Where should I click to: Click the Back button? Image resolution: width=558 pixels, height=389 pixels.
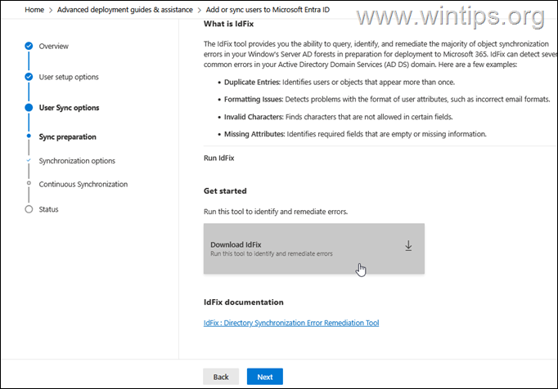[221, 377]
